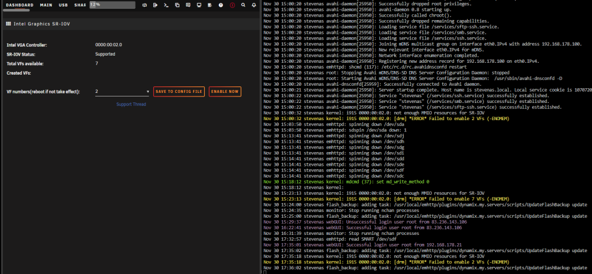Click the system log icon

pos(210,5)
